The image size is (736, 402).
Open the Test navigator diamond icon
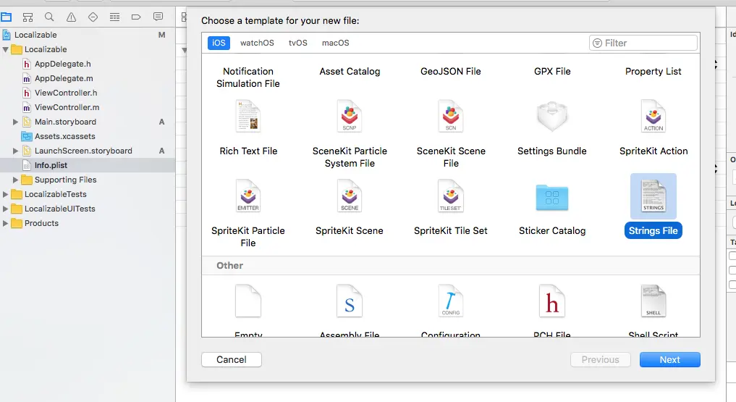coord(93,17)
